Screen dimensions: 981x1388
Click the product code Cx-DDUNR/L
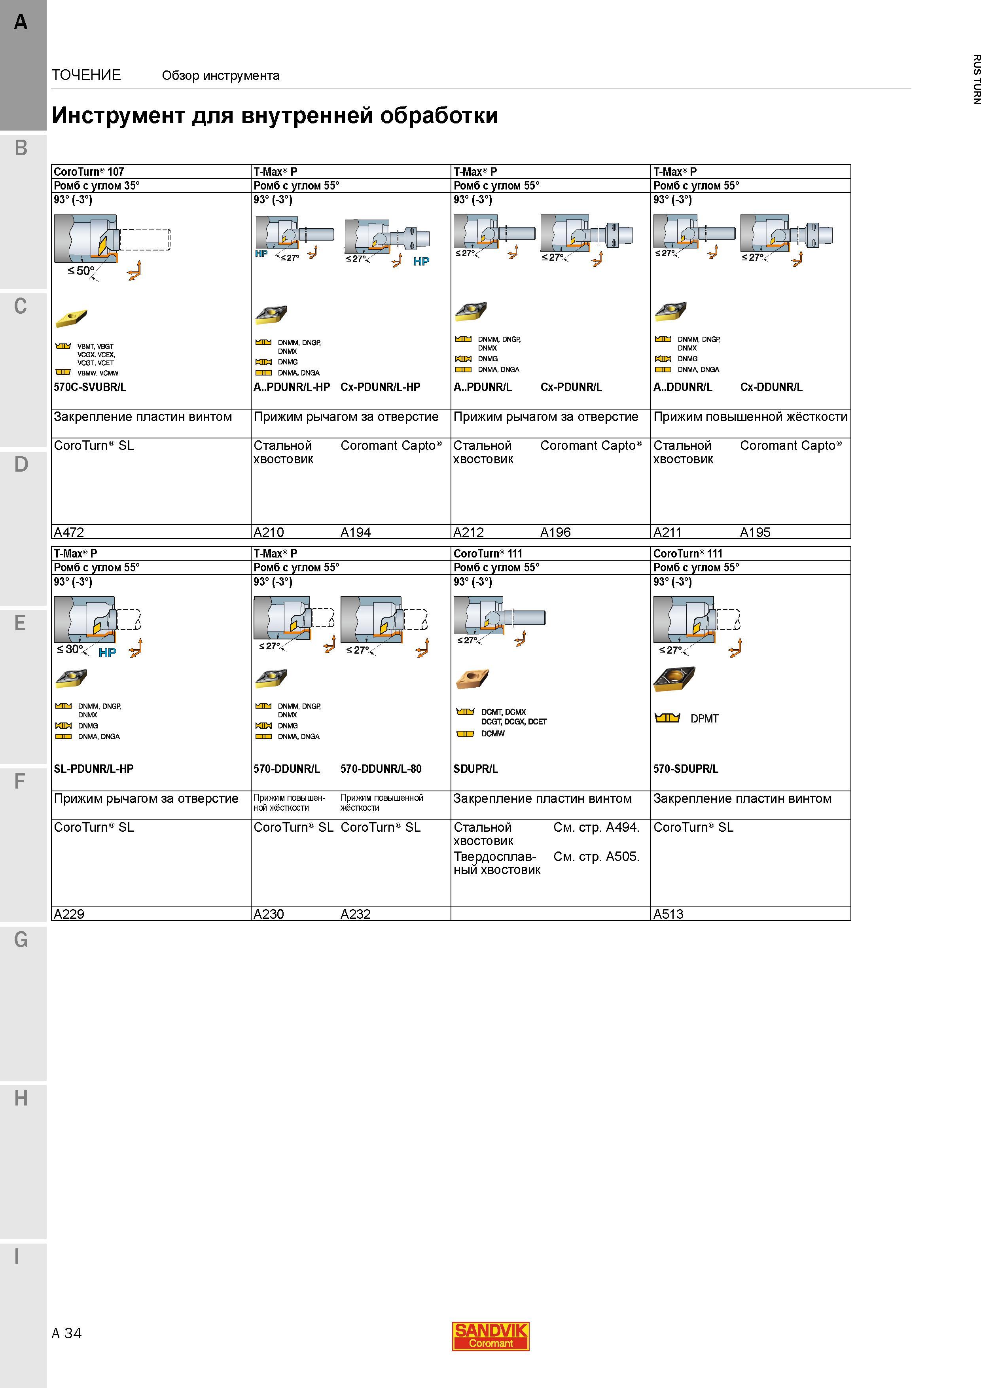tap(771, 387)
